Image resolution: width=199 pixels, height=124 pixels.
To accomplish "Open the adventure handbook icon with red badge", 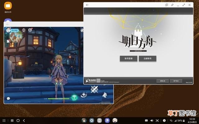I will [x=30, y=30].
